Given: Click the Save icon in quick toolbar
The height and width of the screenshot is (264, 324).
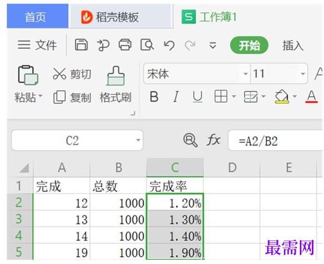Looking at the screenshot, I should (x=81, y=45).
